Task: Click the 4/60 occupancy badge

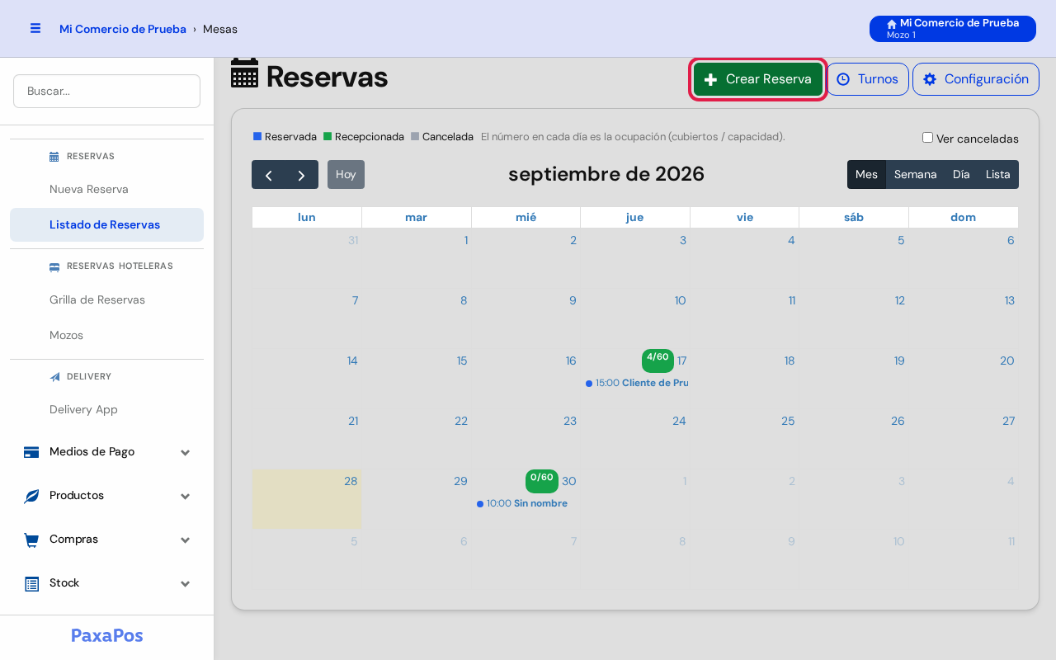Action: [x=658, y=361]
